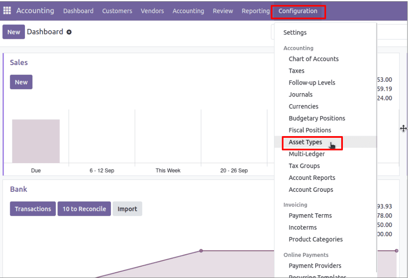408x278 pixels.
Task: Click the Configuration menu
Action: point(298,11)
